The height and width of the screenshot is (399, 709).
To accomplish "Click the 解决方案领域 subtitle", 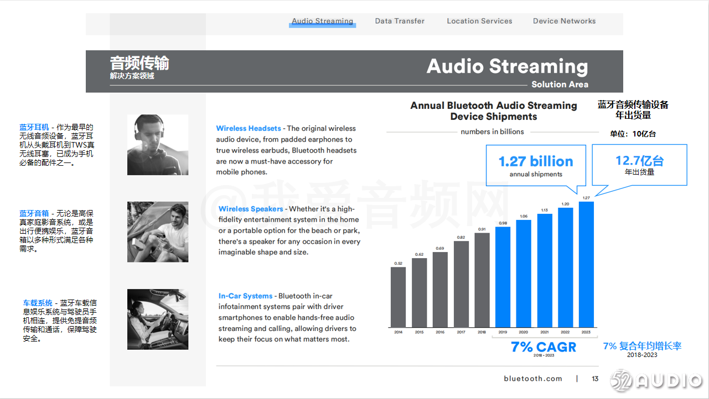I will click(132, 76).
